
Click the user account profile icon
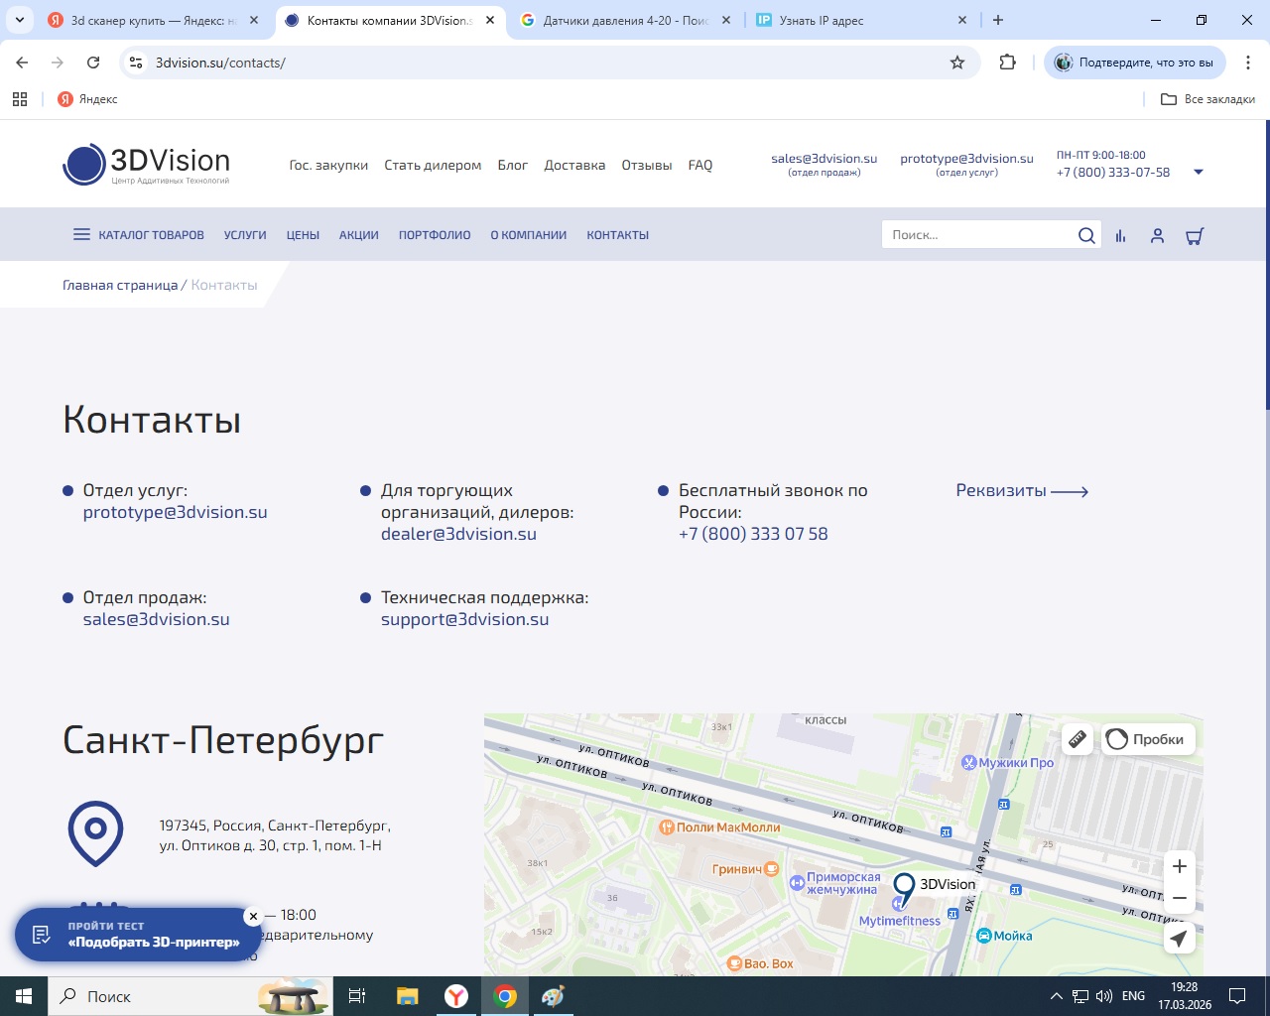point(1157,236)
